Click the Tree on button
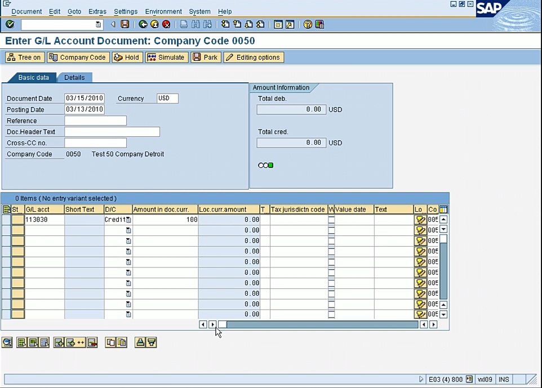Viewport: 542px width, 388px height. [x=25, y=57]
